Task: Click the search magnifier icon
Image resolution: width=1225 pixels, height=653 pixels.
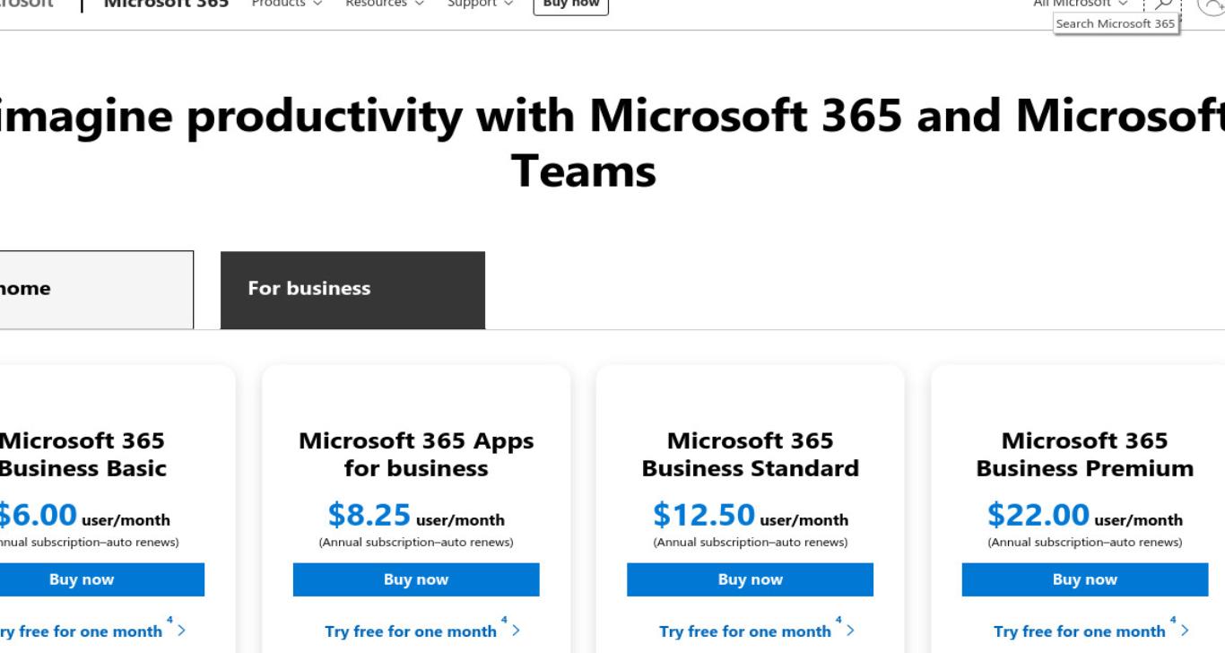Action: [1163, 4]
